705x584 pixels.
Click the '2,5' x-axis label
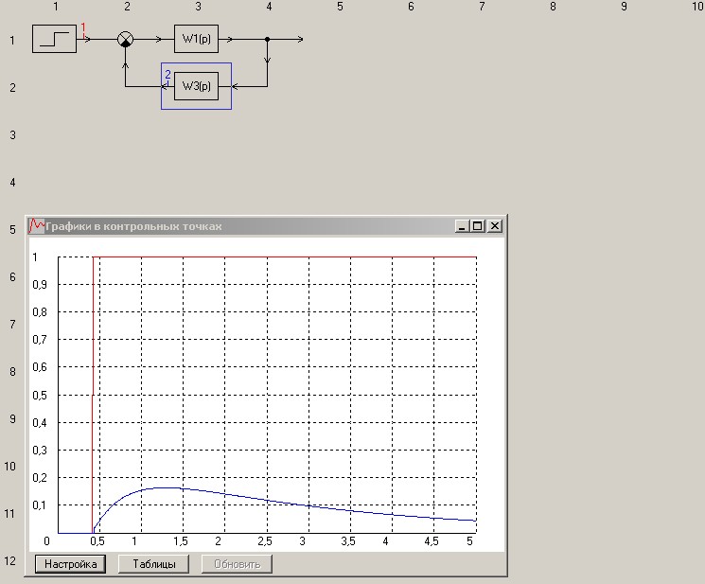click(x=265, y=540)
